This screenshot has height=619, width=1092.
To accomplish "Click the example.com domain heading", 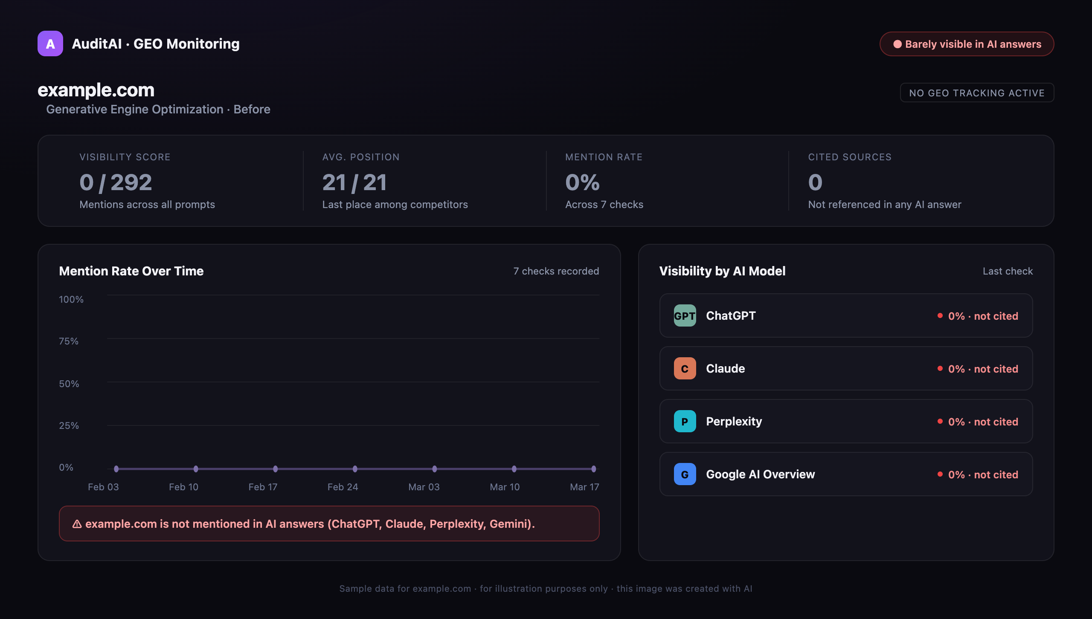I will 96,90.
